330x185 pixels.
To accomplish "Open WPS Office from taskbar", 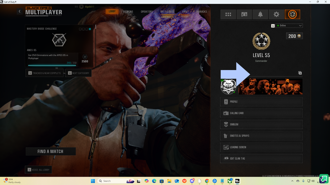I will [184, 181].
